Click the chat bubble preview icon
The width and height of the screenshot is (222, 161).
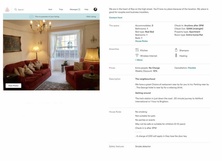click(x=32, y=17)
